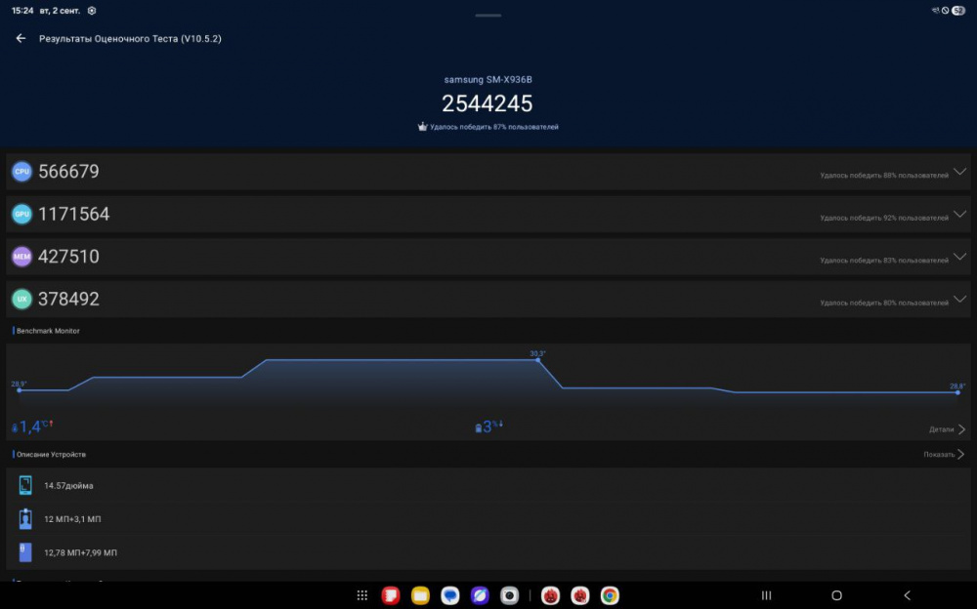Launch Google Chrome from taskbar
This screenshot has height=609, width=977.
(x=610, y=595)
